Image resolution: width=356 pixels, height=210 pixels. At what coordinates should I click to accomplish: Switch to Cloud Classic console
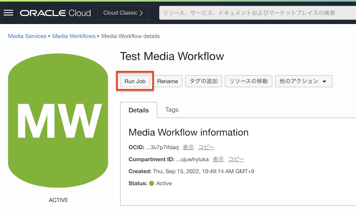[x=123, y=13]
